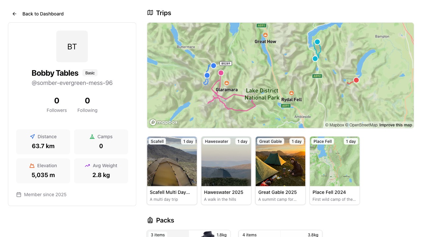Open the 3 items pack card
This screenshot has width=422, height=237.
[189, 234]
